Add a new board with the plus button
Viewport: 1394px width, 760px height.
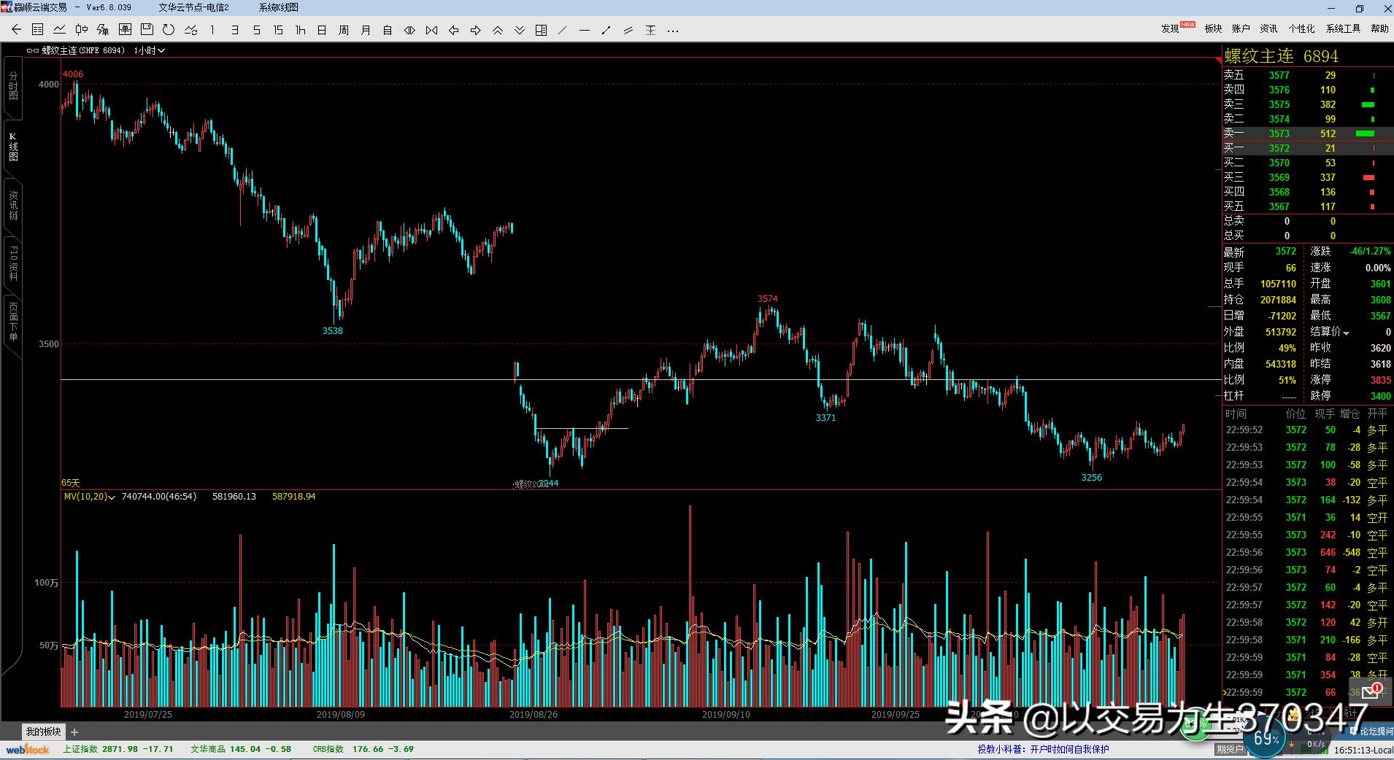coord(74,732)
